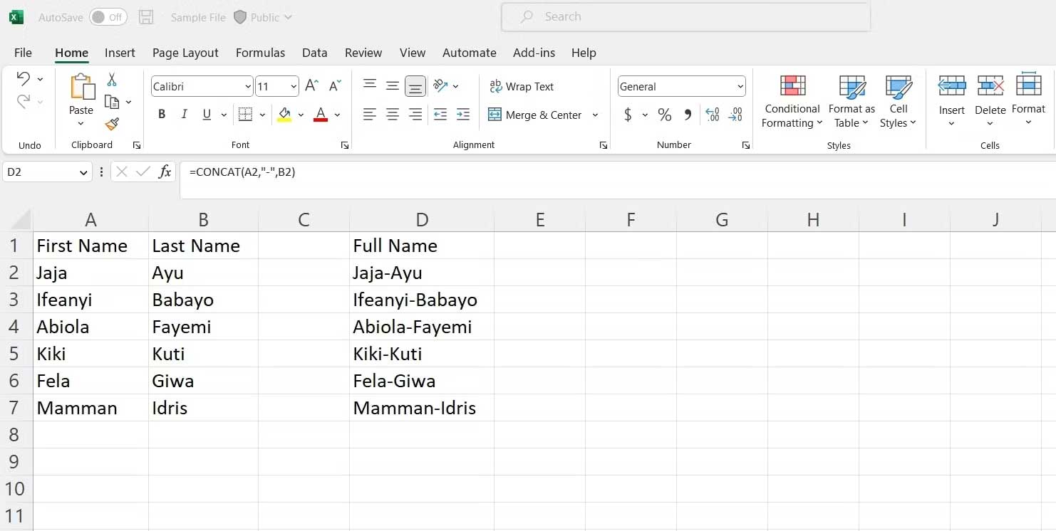Click the Increase Font Size icon
Viewport: 1056px width, 531px height.
[311, 86]
